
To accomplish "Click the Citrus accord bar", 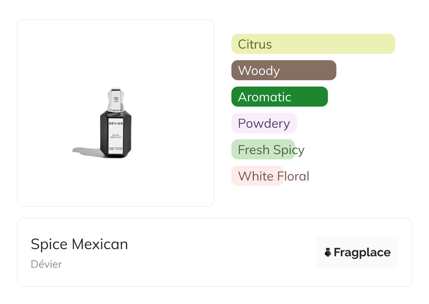I will coord(313,44).
